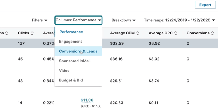Select Performance in columns menu
Image resolution: width=218 pixels, height=110 pixels.
[71, 32]
